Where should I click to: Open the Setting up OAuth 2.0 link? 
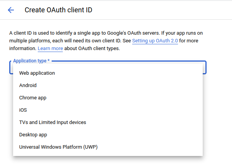[x=155, y=40]
